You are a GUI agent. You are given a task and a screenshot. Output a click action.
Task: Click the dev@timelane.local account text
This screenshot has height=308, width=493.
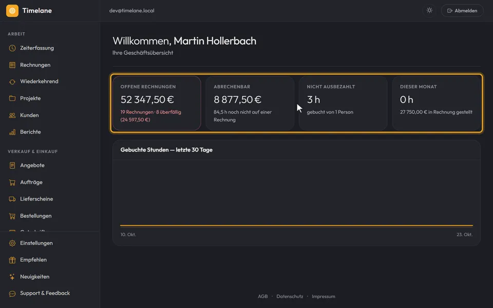click(x=132, y=11)
